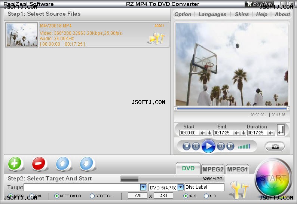
Task: Set End time with down arrow
Action: [244, 133]
